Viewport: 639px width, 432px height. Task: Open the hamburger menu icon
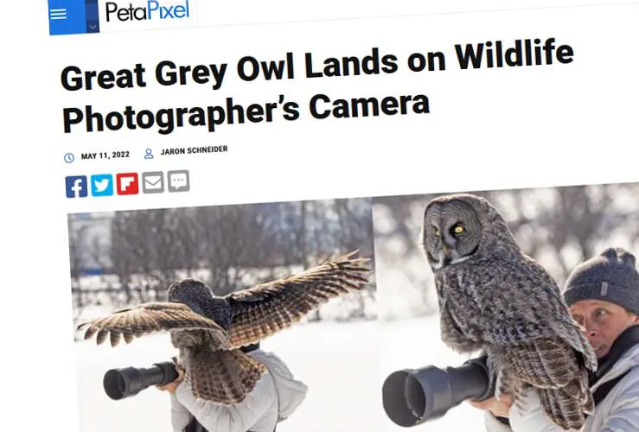click(x=58, y=14)
